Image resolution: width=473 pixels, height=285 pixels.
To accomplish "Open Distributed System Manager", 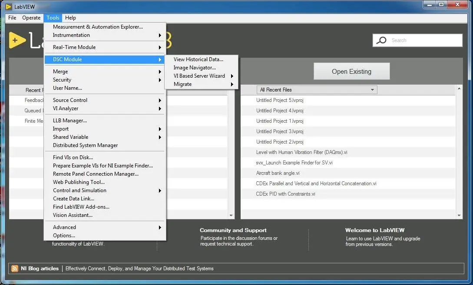I will point(105,145).
